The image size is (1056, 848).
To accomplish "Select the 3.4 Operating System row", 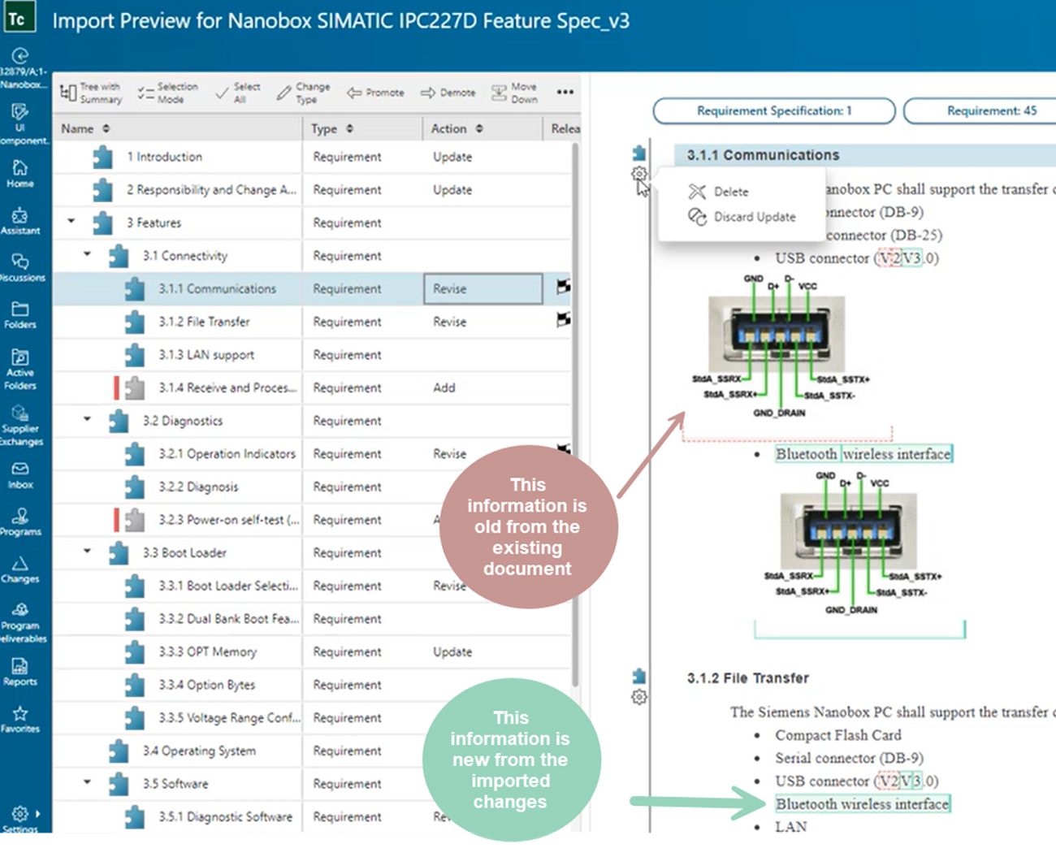I will click(x=313, y=751).
